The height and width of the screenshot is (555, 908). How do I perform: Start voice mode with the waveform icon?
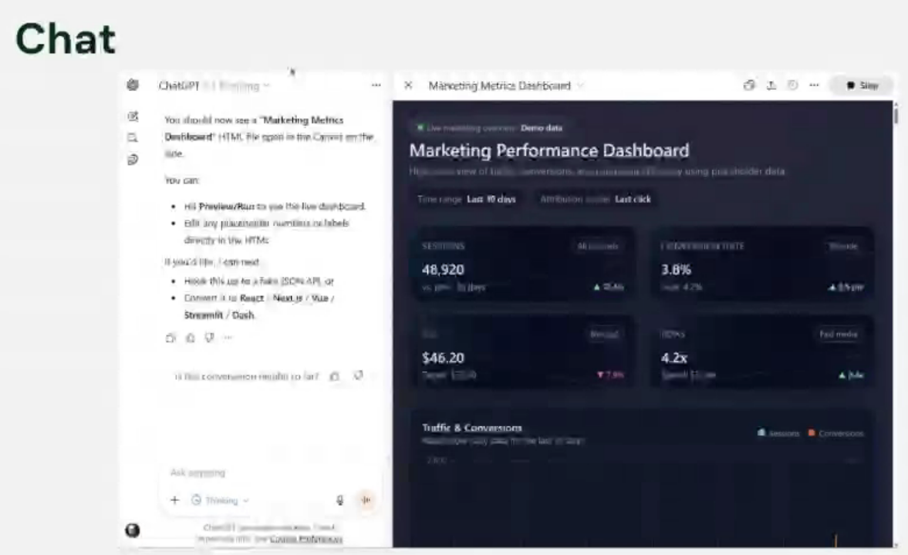[366, 500]
